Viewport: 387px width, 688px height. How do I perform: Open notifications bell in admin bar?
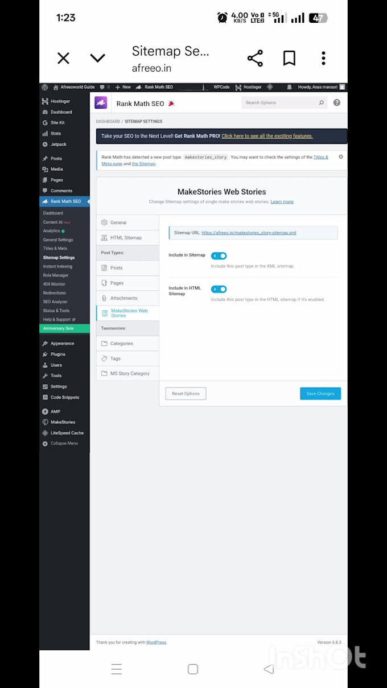pyautogui.click(x=289, y=87)
